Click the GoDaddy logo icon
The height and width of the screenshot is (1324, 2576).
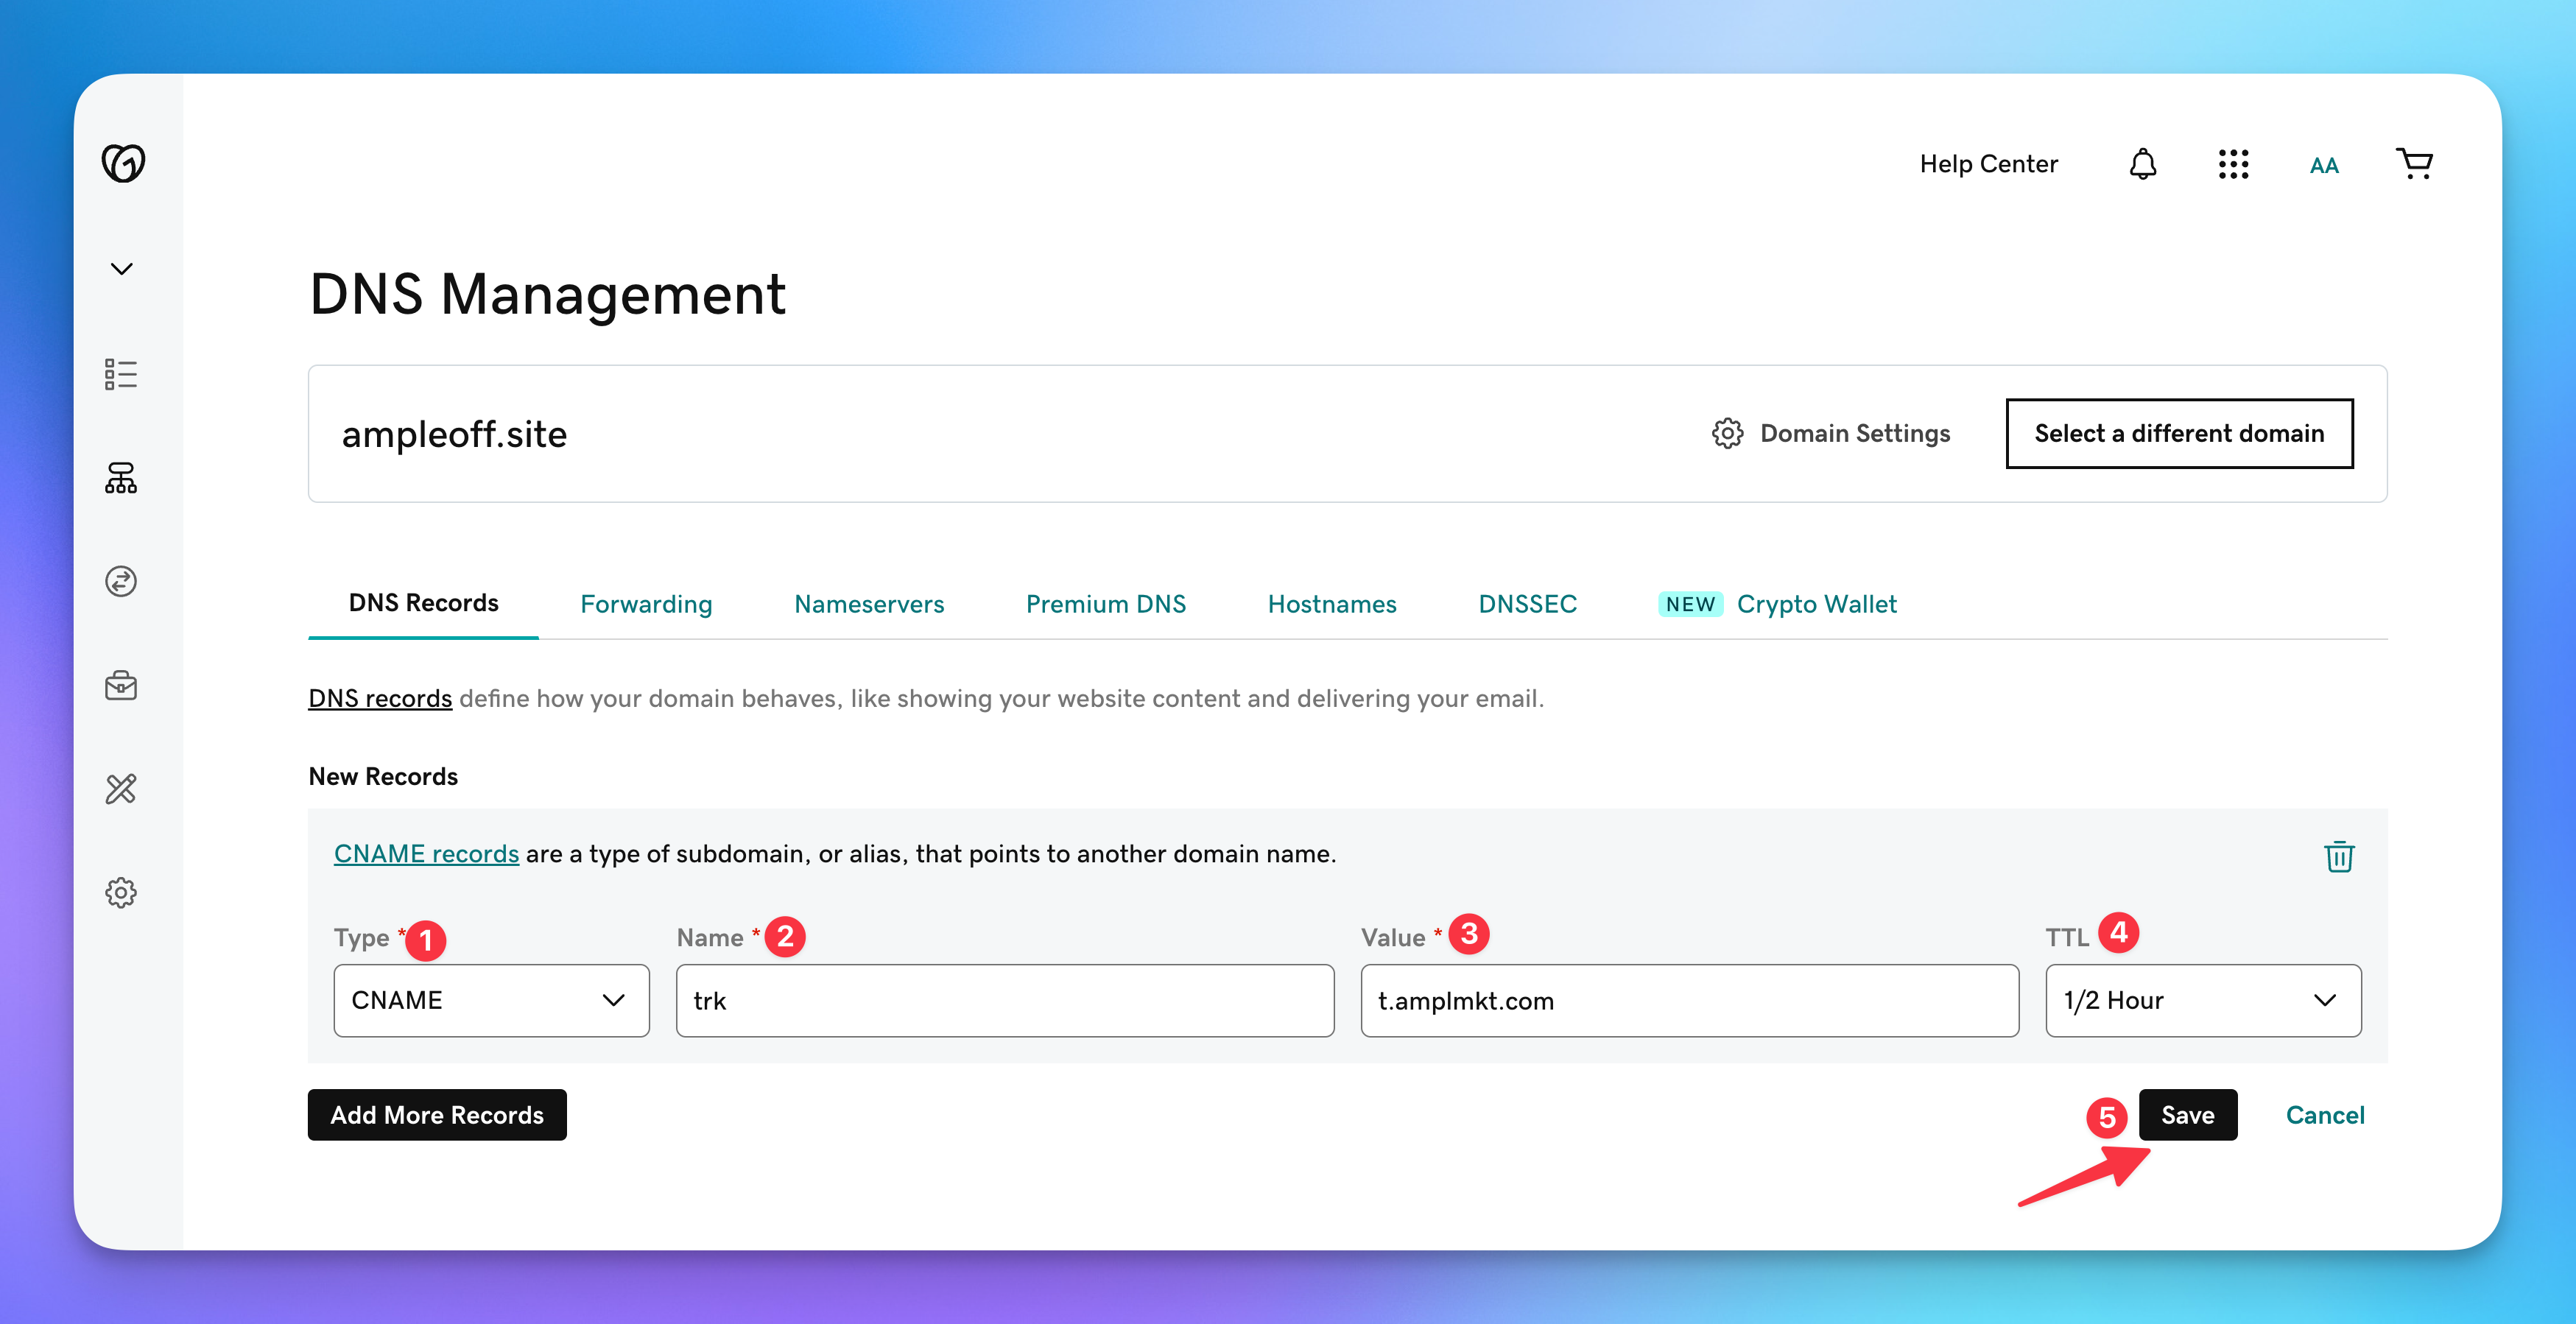tap(123, 163)
